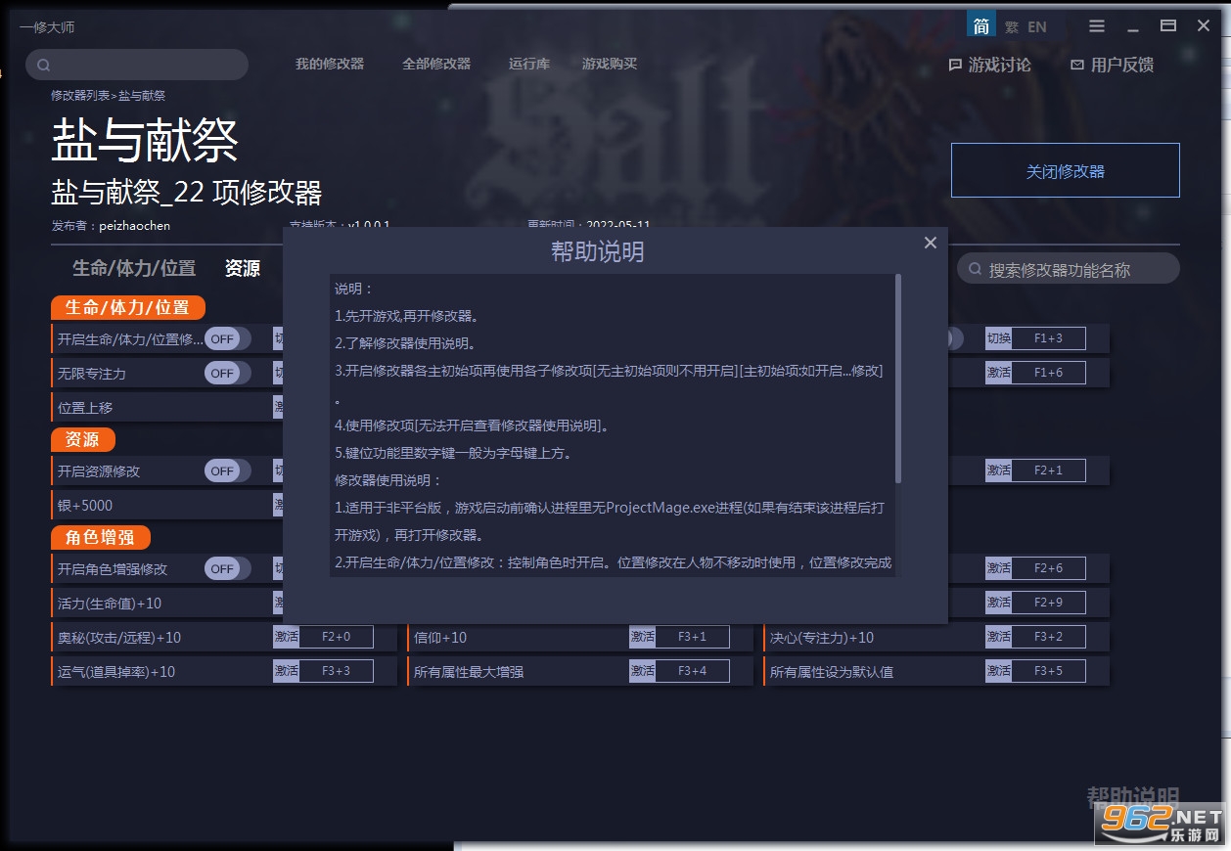Click 激活 button beside F1+6
Viewport: 1231px width, 851px height.
999,373
